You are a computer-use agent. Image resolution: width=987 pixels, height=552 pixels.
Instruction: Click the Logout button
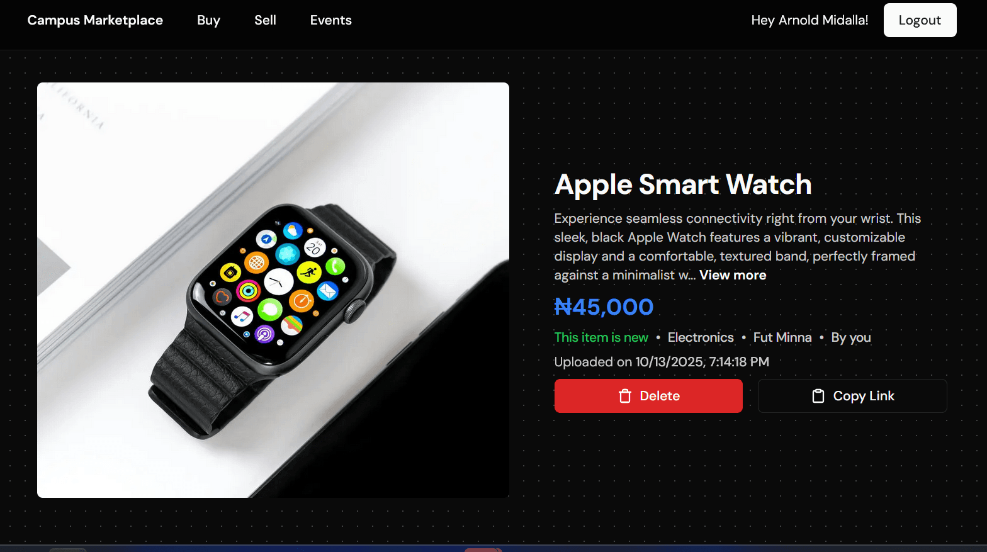[x=920, y=20]
